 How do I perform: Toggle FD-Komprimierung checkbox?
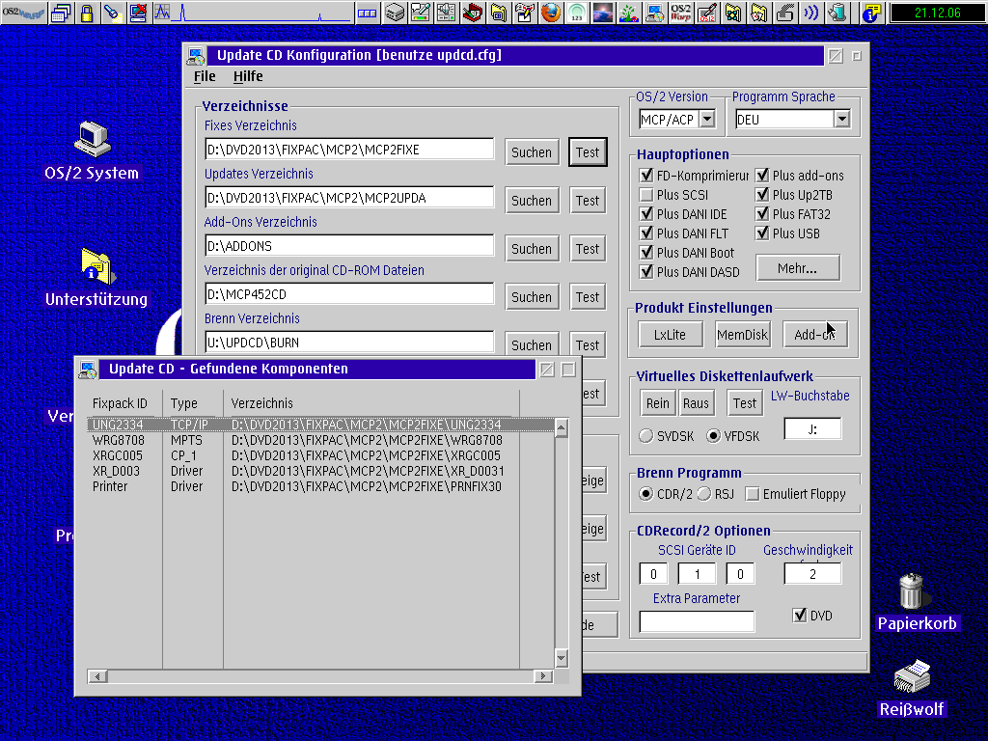click(645, 176)
